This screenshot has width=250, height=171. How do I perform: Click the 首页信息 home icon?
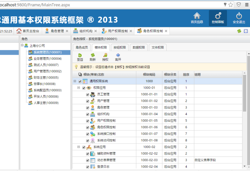(197, 16)
